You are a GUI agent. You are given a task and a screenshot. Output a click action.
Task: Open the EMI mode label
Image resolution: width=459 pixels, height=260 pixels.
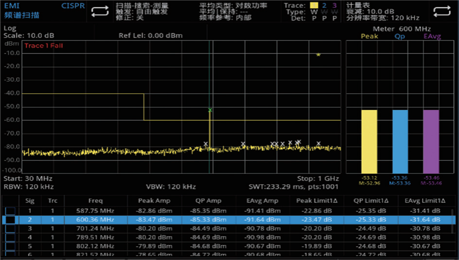coord(12,6)
